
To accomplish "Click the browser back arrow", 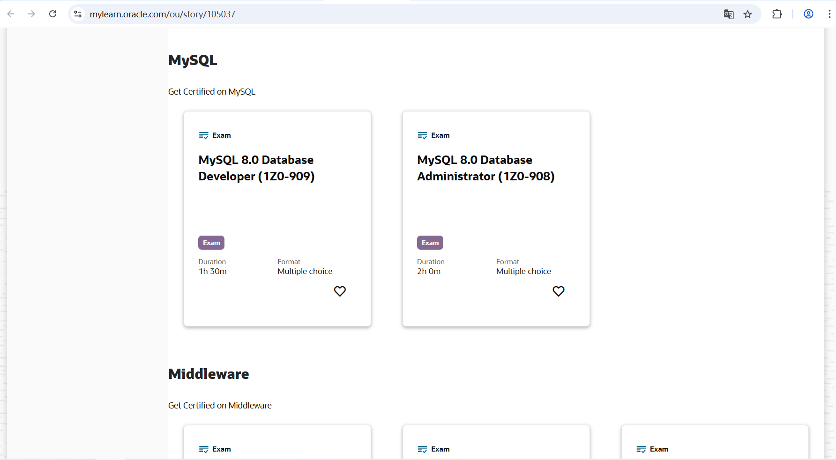I will pos(11,14).
